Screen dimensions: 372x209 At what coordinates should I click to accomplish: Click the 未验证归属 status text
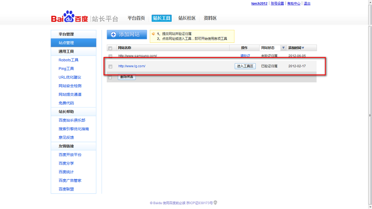pos(269,56)
